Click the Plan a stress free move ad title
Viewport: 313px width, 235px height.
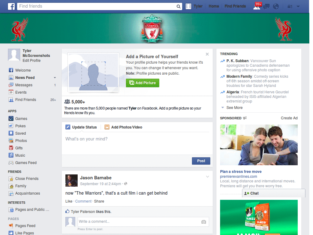(x=241, y=172)
